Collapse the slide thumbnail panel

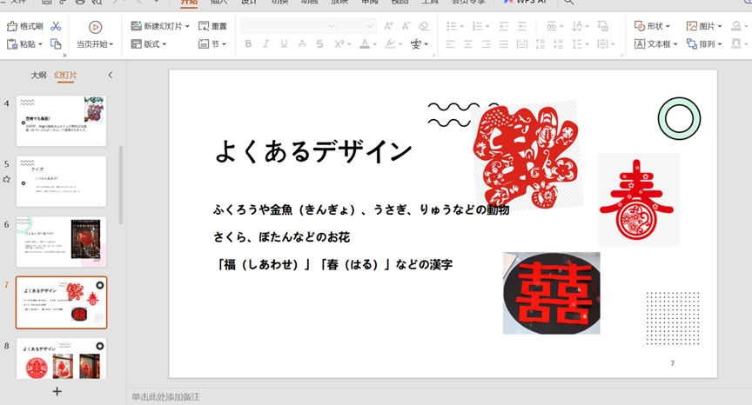[111, 75]
